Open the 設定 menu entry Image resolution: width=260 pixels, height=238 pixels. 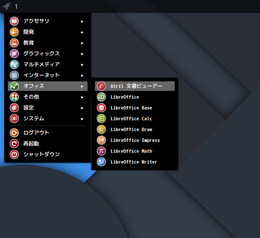[x=48, y=108]
